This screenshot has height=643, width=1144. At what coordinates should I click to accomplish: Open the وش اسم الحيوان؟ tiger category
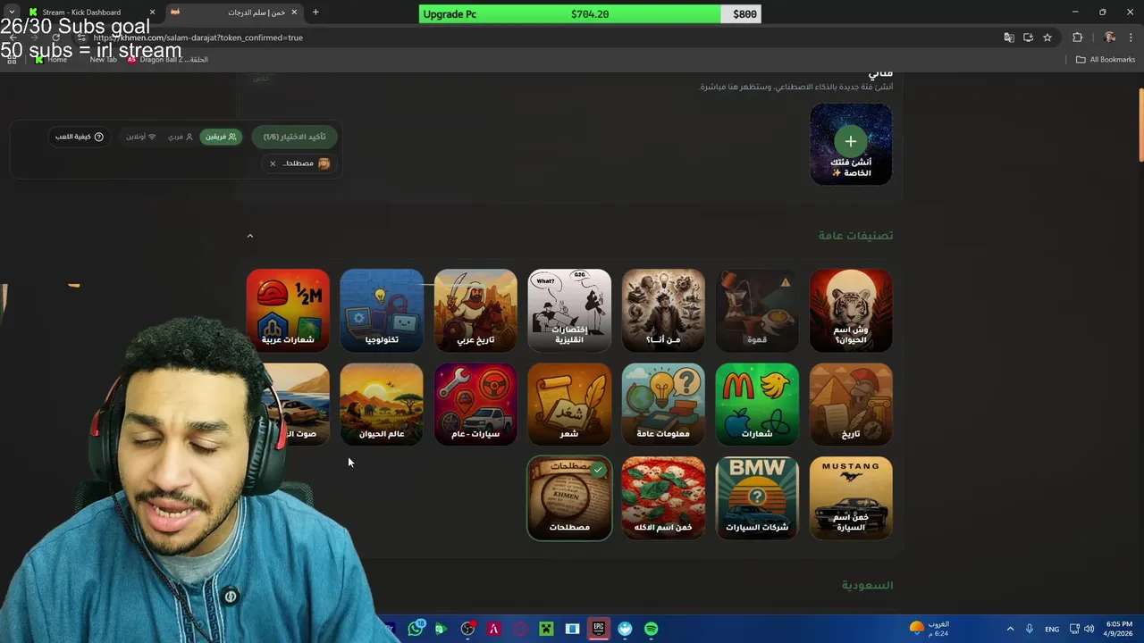(x=851, y=311)
